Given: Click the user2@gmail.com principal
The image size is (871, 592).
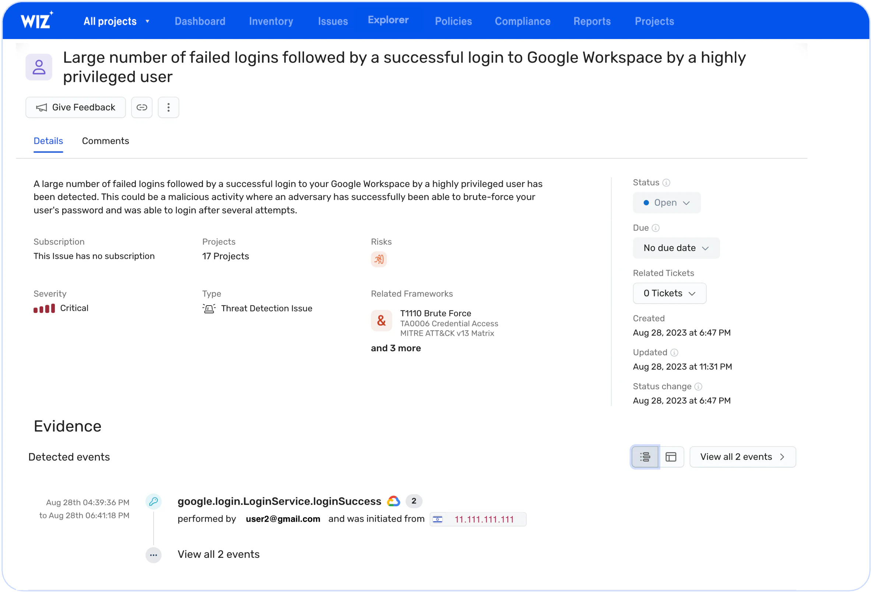Looking at the screenshot, I should [x=283, y=519].
